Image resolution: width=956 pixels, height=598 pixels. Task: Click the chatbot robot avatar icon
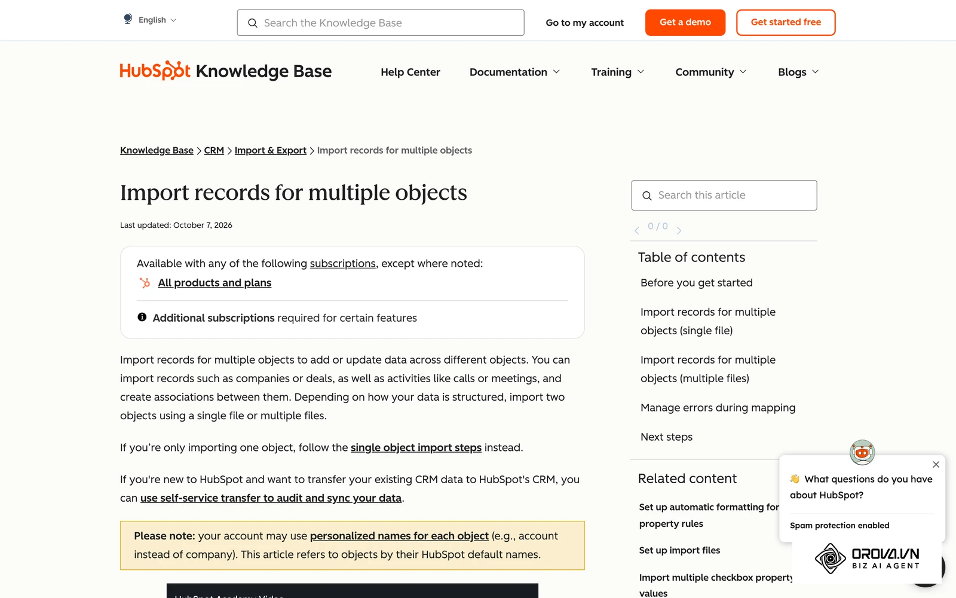[x=862, y=453]
